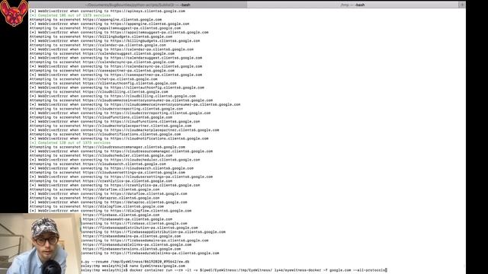Click Attempting line for cloudnotifications.clients6.google.com
The height and width of the screenshot is (274, 488).
105,134
